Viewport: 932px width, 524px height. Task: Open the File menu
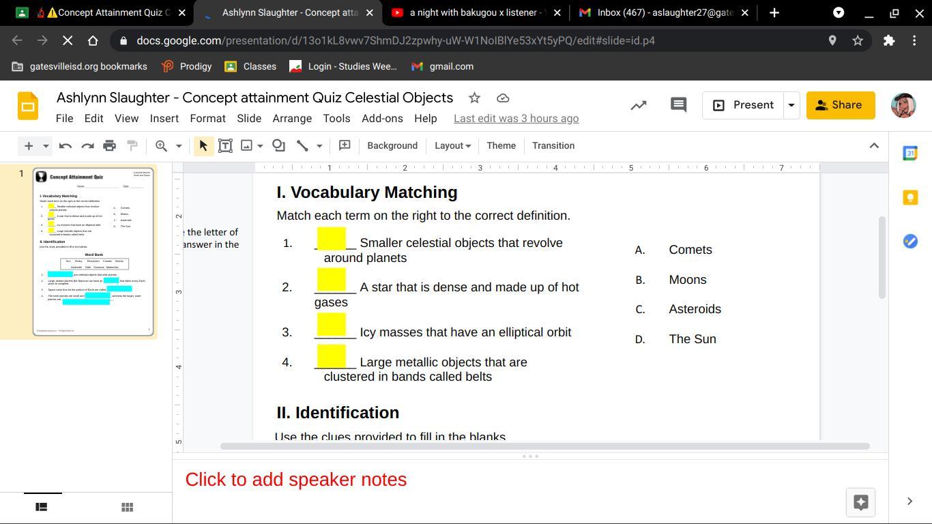point(64,119)
